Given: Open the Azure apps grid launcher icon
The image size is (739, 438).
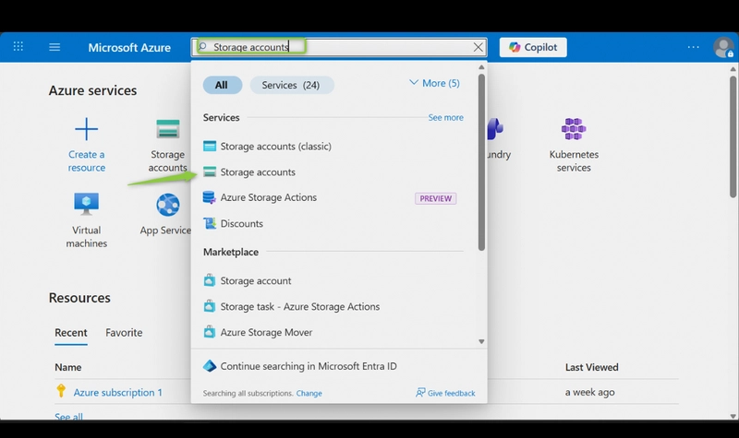Looking at the screenshot, I should click(x=18, y=47).
